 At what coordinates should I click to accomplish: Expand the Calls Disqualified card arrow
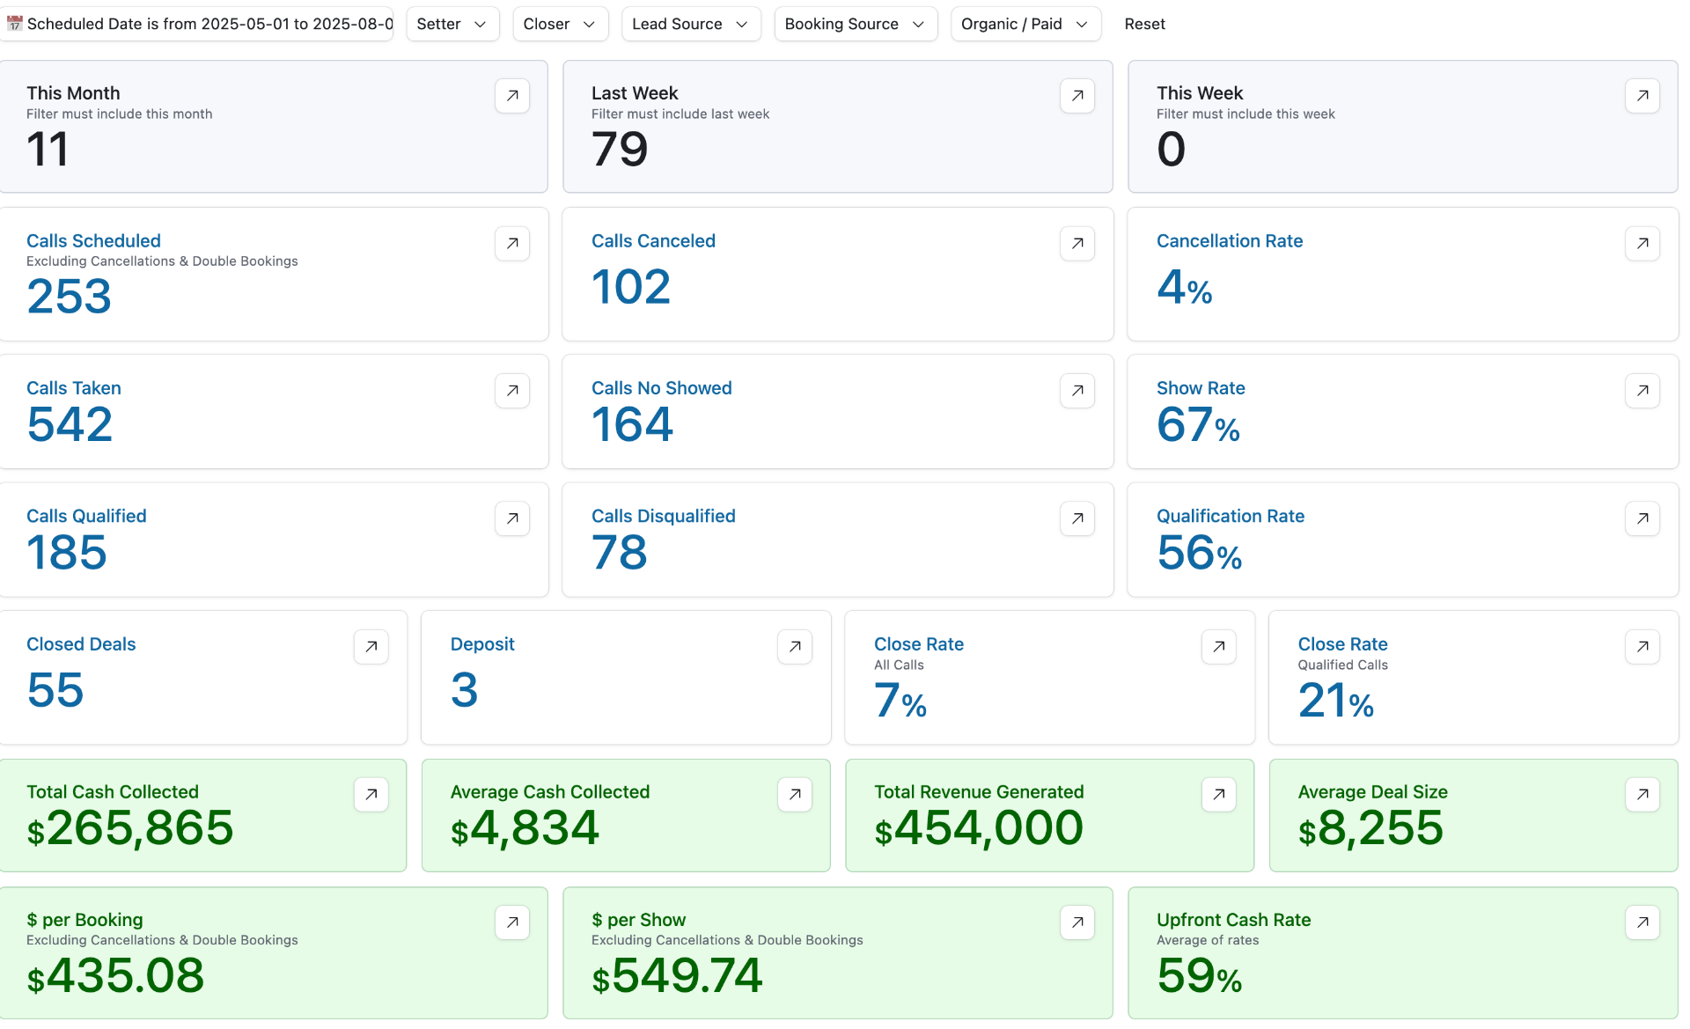[1077, 519]
